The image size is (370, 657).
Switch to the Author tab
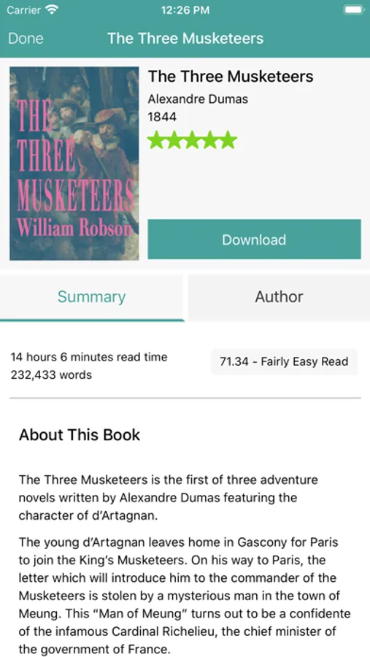click(x=279, y=297)
